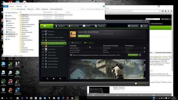This screenshot has height=100, width=178.
Task: Expand the Explorer address bar dropdown
Action: [81, 9]
